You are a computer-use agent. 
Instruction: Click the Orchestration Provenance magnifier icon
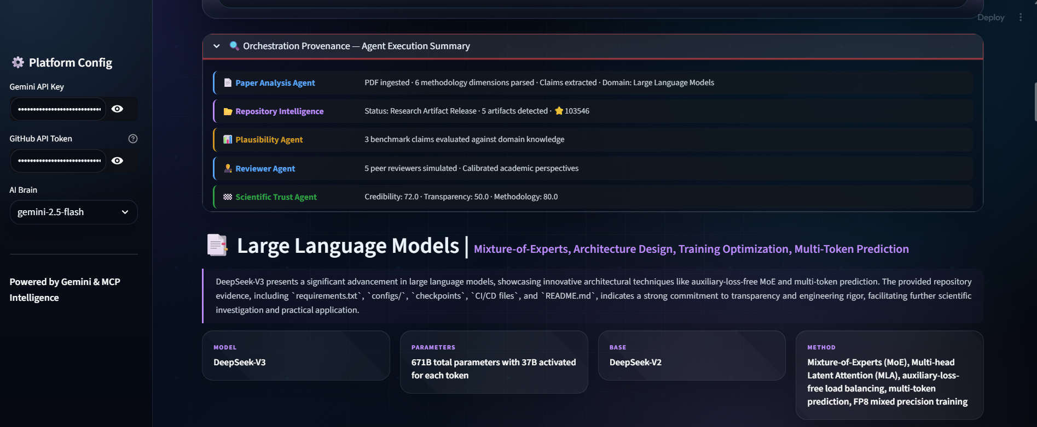pyautogui.click(x=234, y=46)
